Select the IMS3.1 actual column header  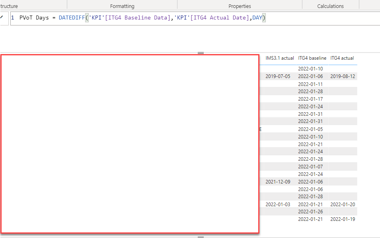(x=280, y=58)
